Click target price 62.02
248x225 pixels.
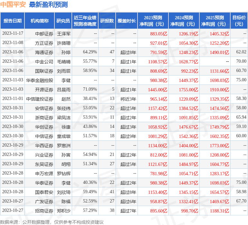pos(241,52)
